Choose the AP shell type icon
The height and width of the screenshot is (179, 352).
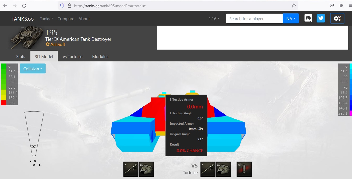244,169
